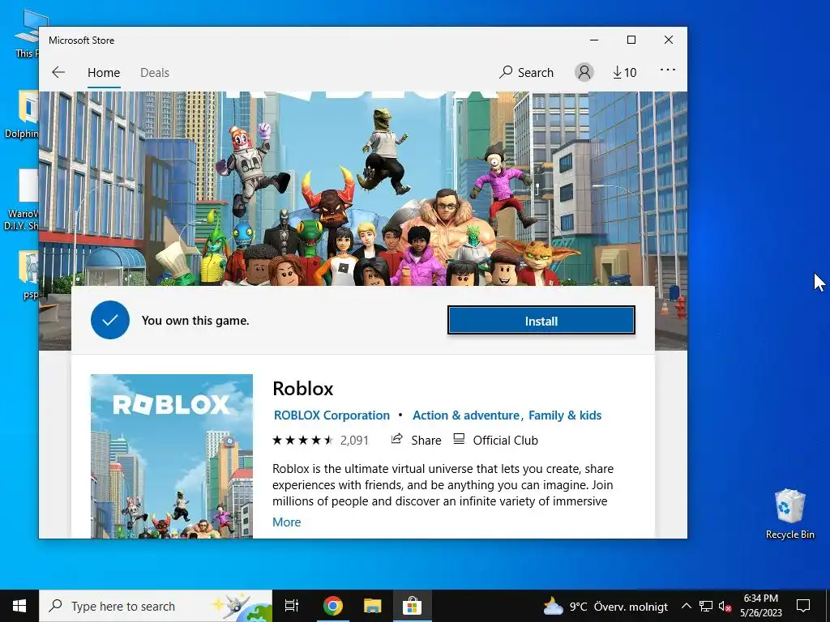Viewport: 830px width, 622px height.
Task: Select the psp desktop folder icon
Action: 28,275
